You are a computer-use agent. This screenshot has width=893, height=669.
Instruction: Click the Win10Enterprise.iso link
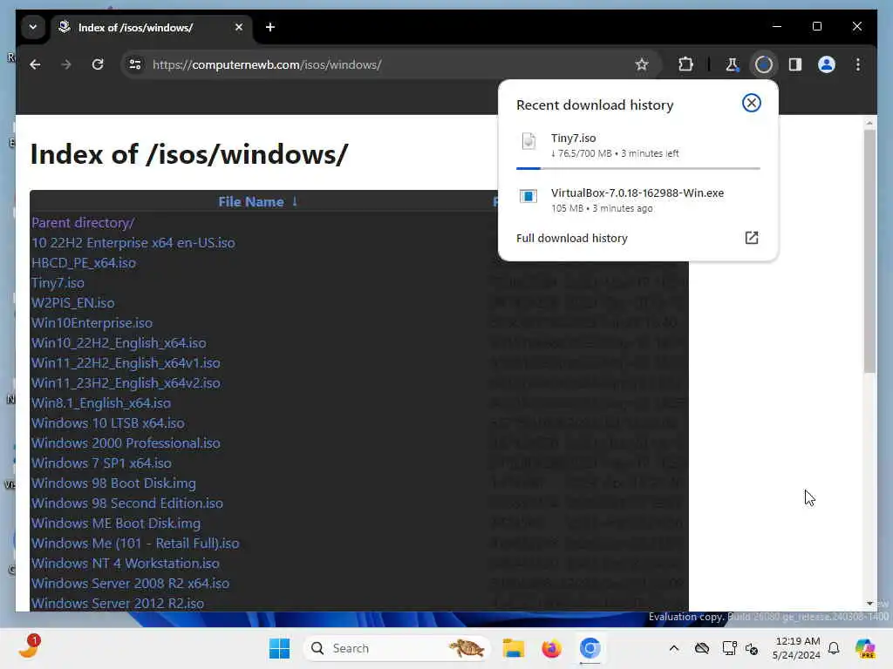pos(92,323)
